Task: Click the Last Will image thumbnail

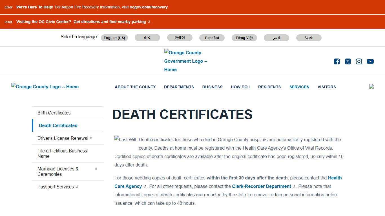Action: 125,139
